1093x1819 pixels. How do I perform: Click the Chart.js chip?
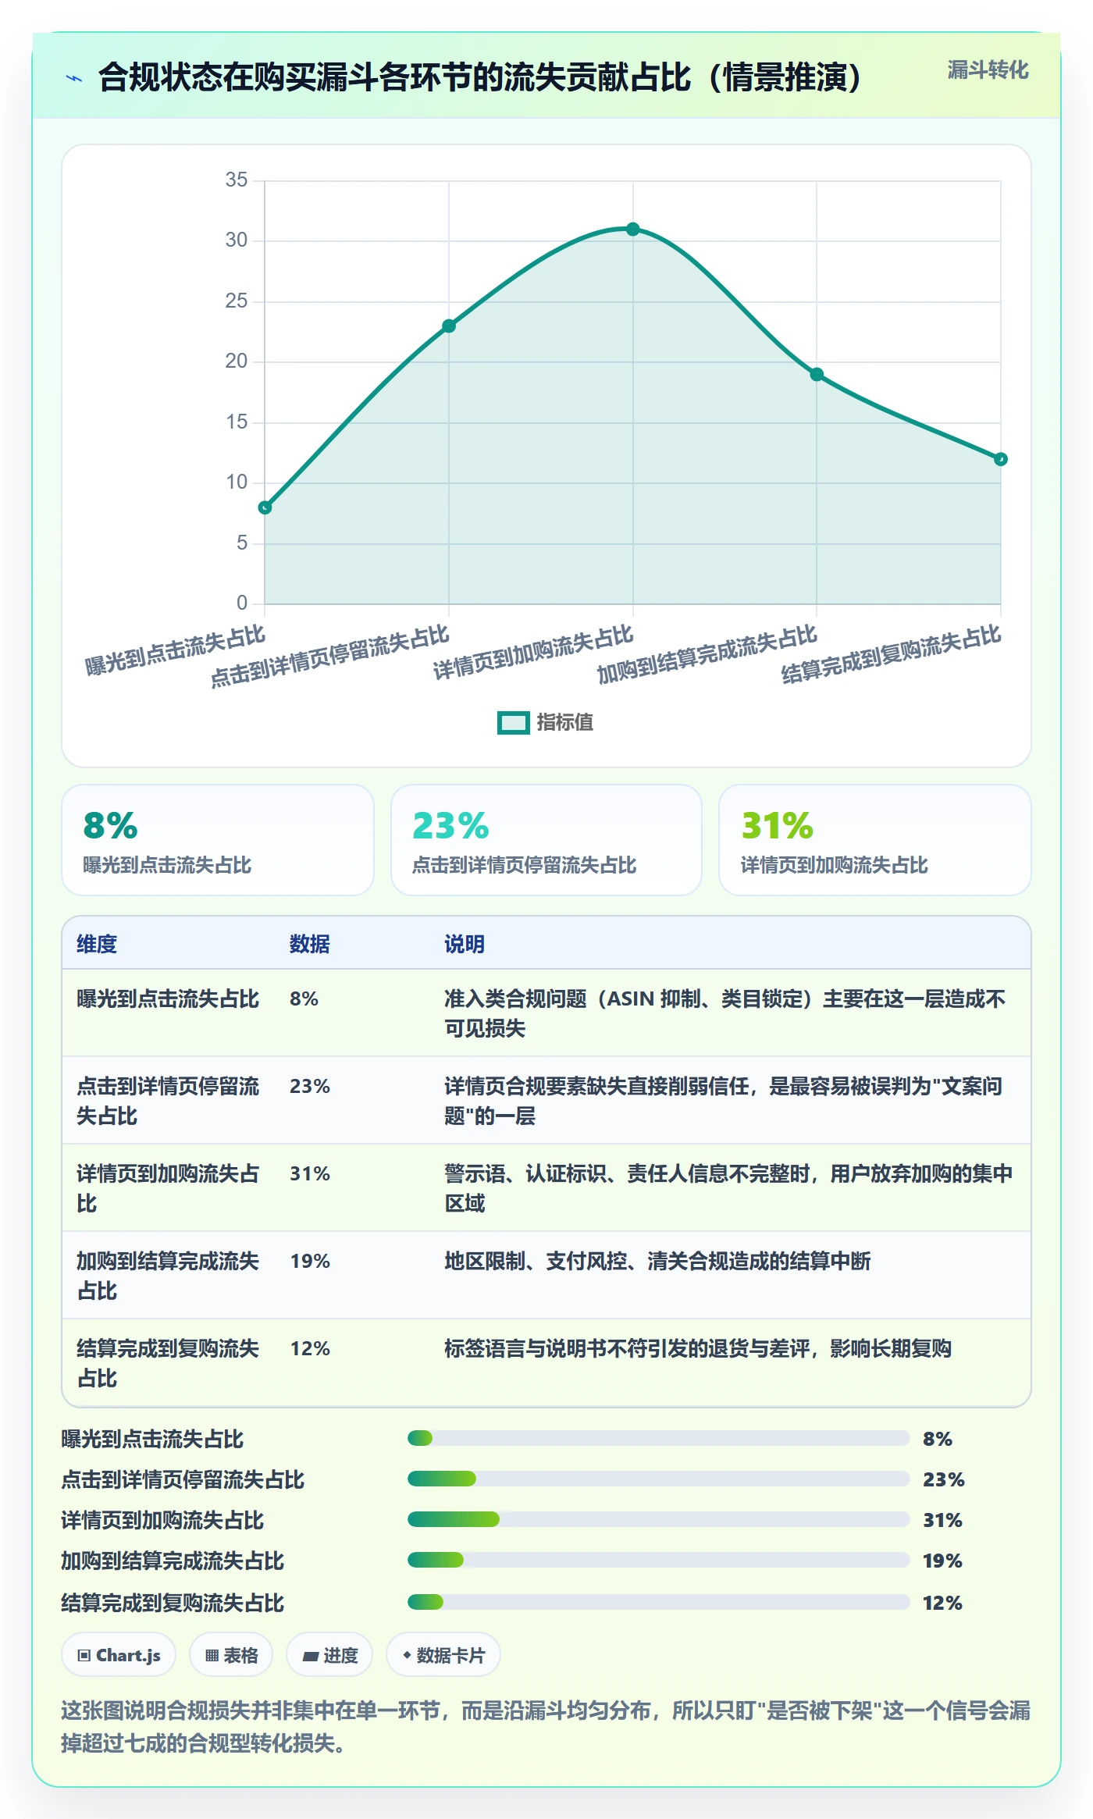pos(119,1654)
